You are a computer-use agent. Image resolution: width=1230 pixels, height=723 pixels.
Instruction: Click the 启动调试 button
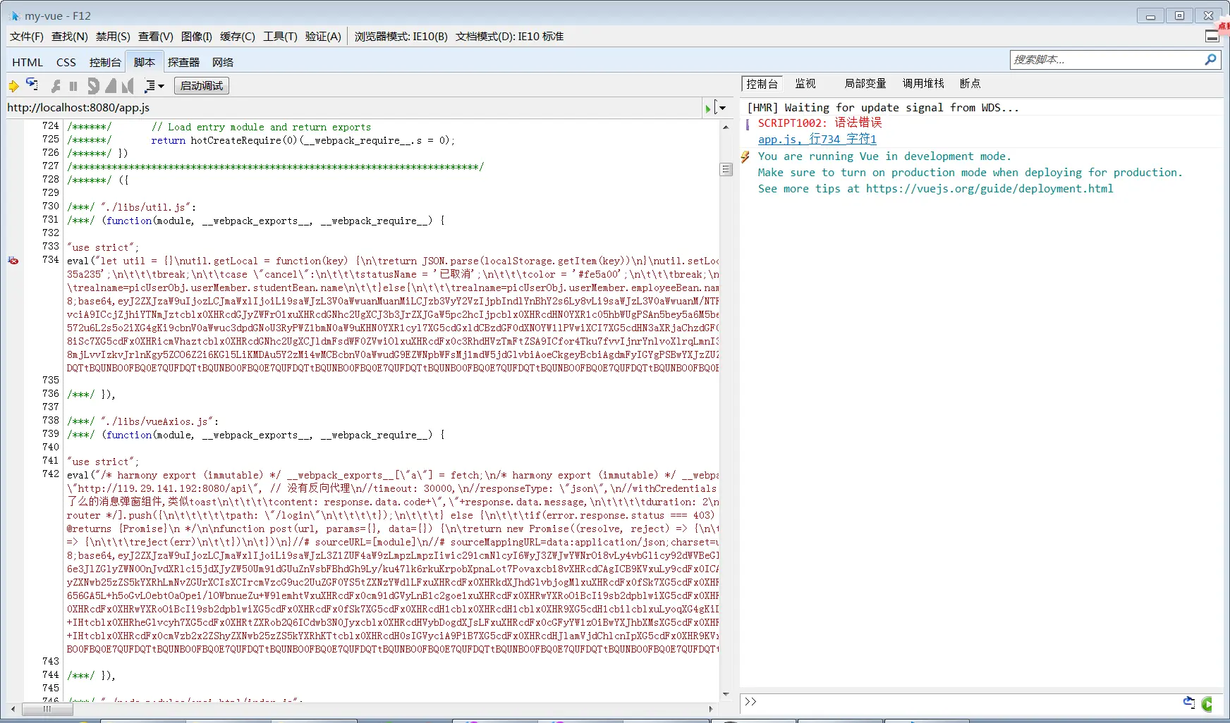[x=202, y=86]
